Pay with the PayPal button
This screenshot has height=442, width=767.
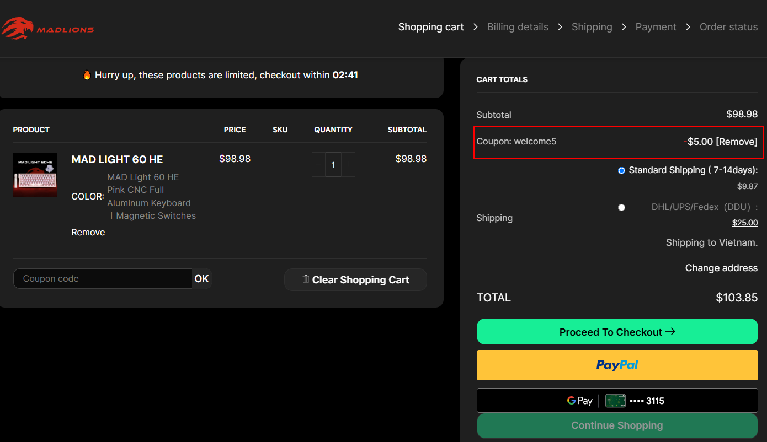[x=617, y=365]
